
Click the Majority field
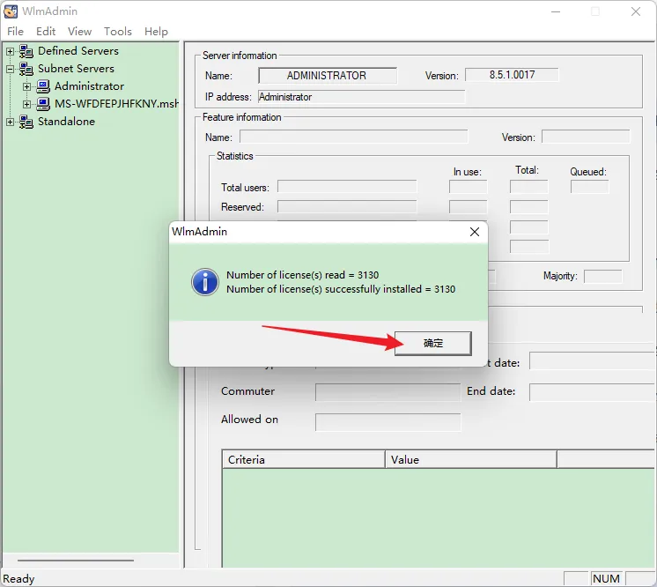pyautogui.click(x=603, y=276)
